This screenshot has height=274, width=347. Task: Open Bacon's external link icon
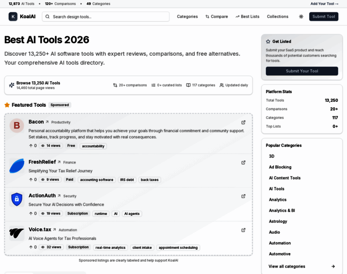click(243, 122)
